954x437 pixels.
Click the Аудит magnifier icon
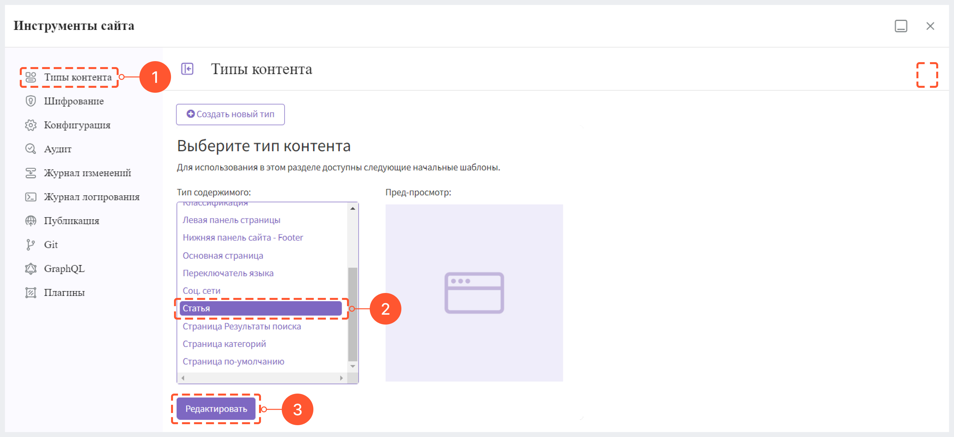pyautogui.click(x=31, y=149)
